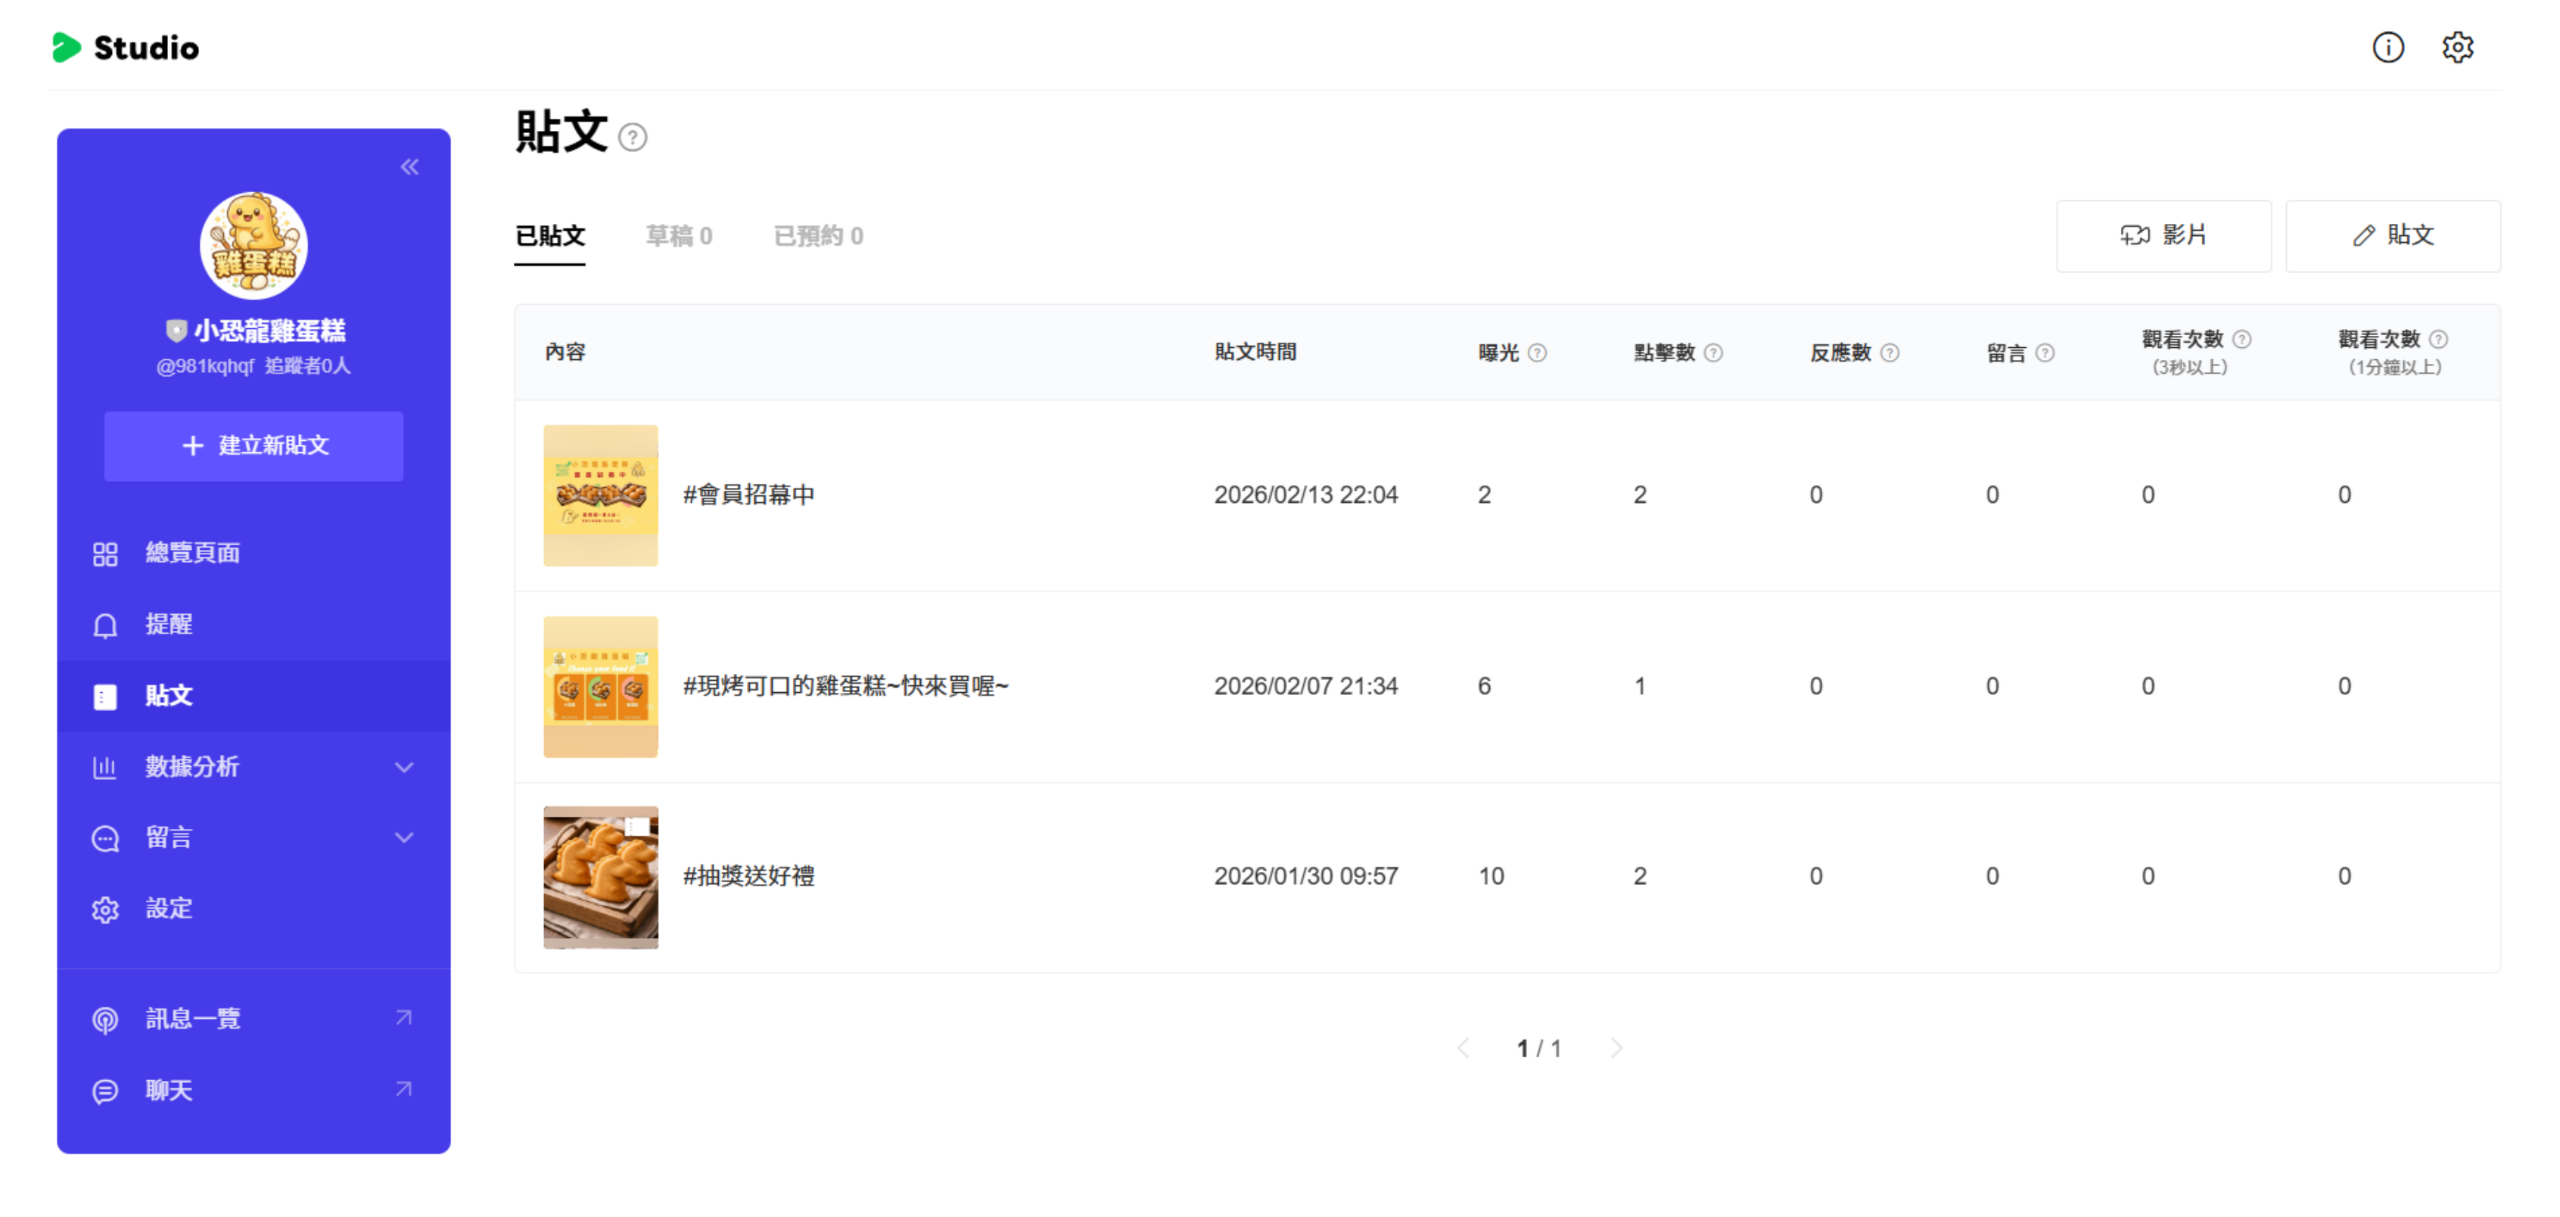Click help icon next to 留言 column header
Image resolution: width=2560 pixels, height=1217 pixels.
click(x=2044, y=352)
